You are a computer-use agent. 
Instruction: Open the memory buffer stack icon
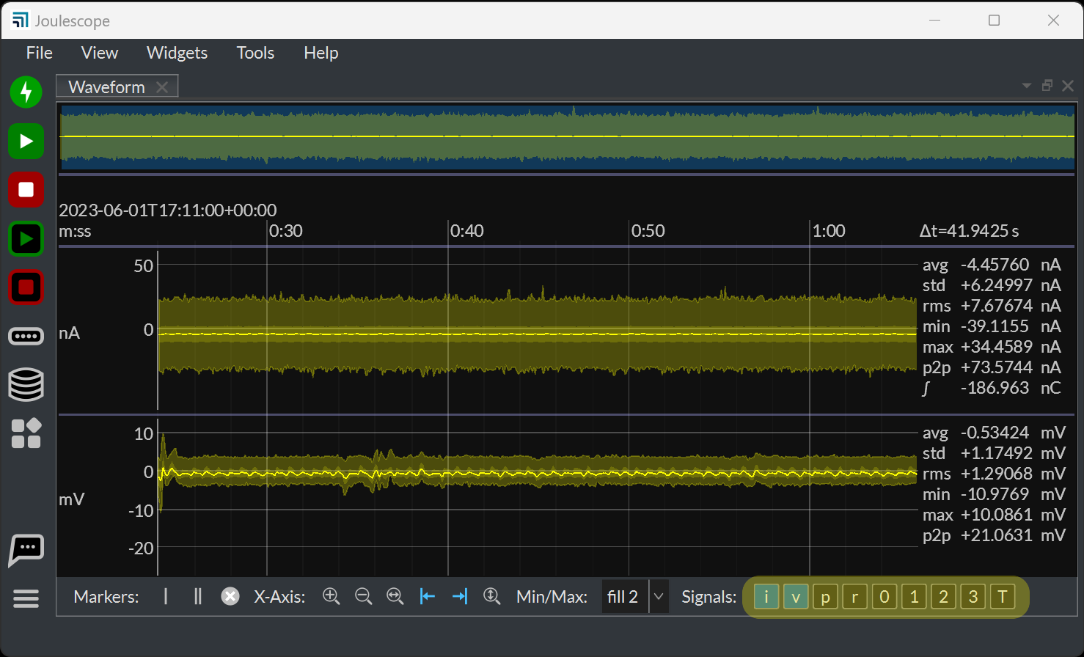coord(26,385)
